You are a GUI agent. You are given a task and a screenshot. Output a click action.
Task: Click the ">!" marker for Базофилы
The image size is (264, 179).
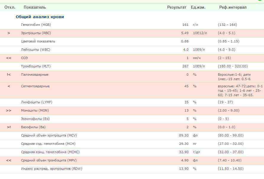[x=9, y=127]
